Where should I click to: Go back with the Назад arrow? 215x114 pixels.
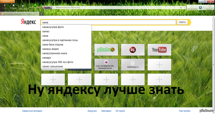pos(5,6)
